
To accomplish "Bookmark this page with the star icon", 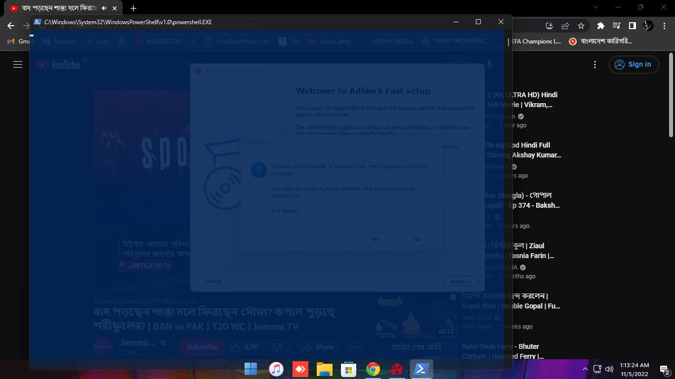I will tap(581, 26).
